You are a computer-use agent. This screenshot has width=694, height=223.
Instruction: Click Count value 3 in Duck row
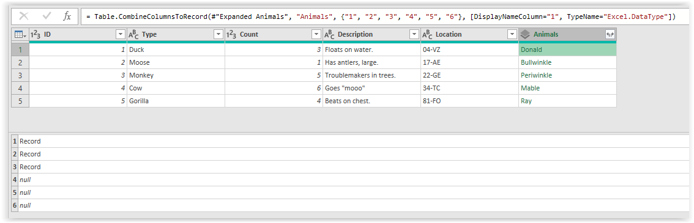point(274,50)
